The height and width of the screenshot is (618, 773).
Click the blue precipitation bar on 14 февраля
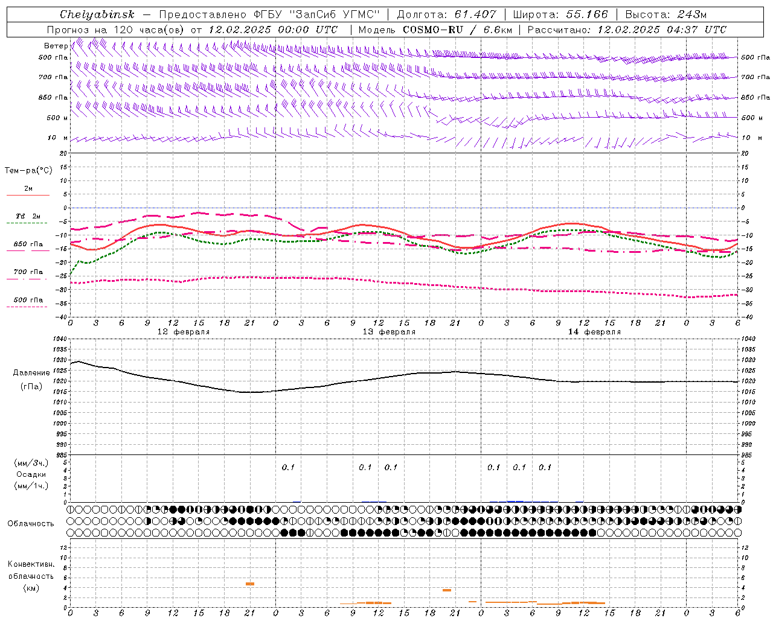pos(515,501)
